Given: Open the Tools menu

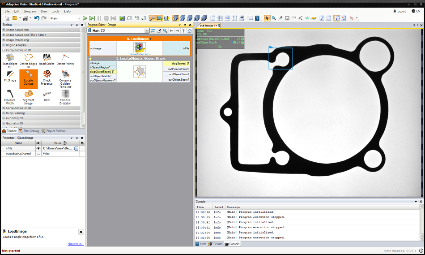Looking at the screenshot, I should [55, 11].
